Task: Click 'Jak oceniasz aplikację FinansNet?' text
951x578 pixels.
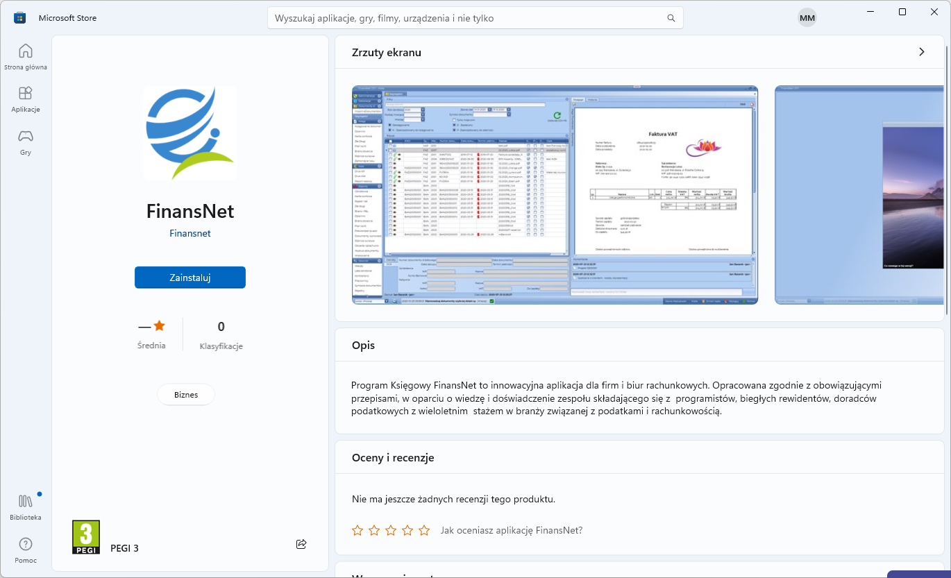Action: pos(512,531)
